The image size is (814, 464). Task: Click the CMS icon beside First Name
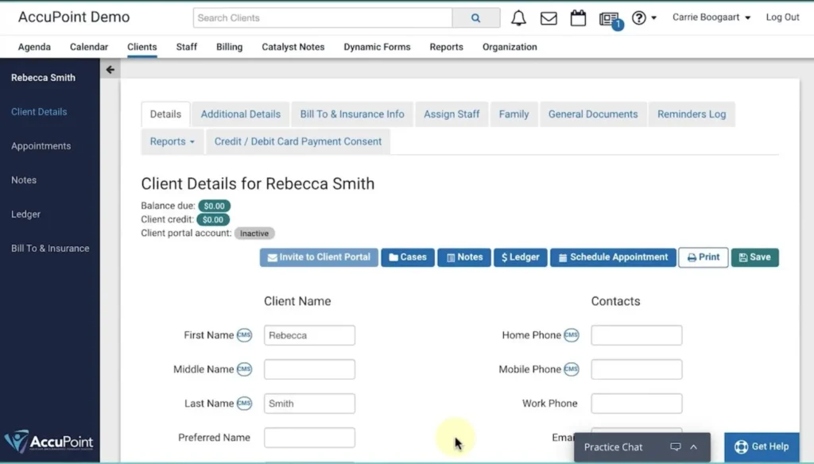pos(246,334)
